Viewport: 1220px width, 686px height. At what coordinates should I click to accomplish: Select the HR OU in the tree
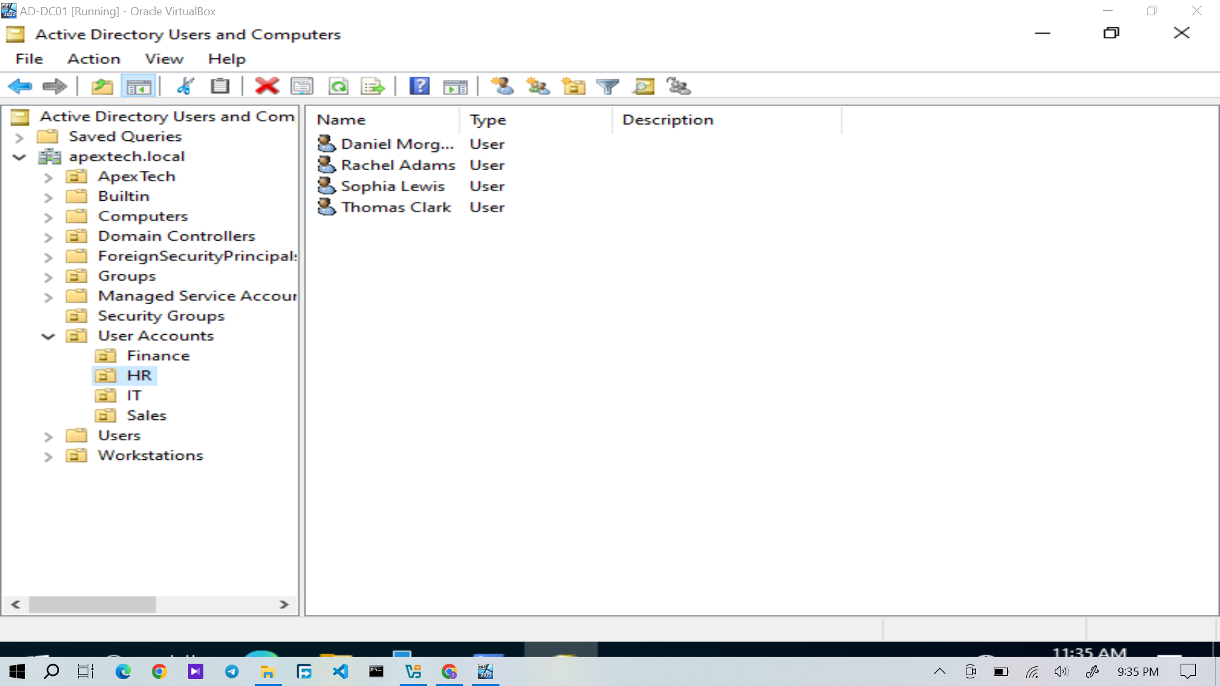[139, 375]
